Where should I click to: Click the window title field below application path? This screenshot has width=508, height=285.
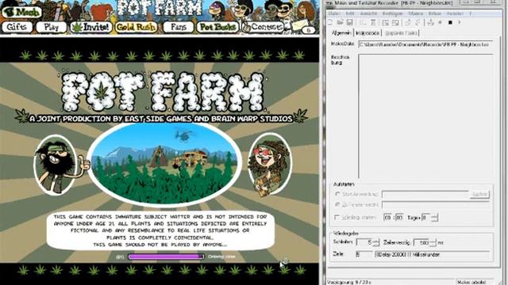[x=436, y=205]
